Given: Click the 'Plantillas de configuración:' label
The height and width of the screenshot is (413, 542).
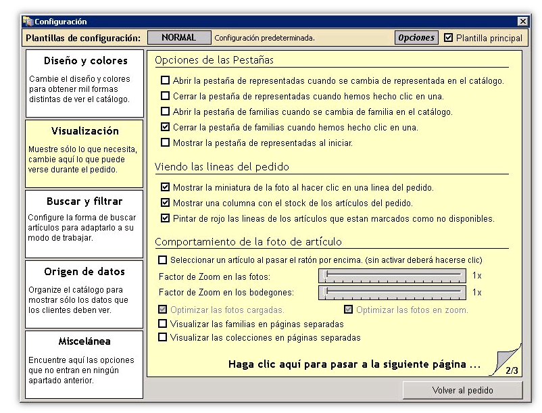Looking at the screenshot, I should tap(83, 38).
